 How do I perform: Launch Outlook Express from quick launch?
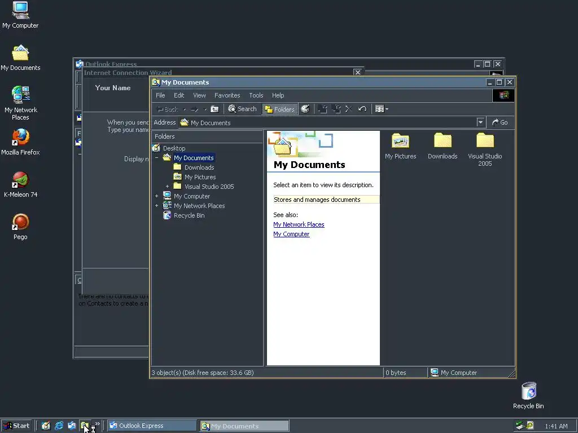[x=72, y=426]
